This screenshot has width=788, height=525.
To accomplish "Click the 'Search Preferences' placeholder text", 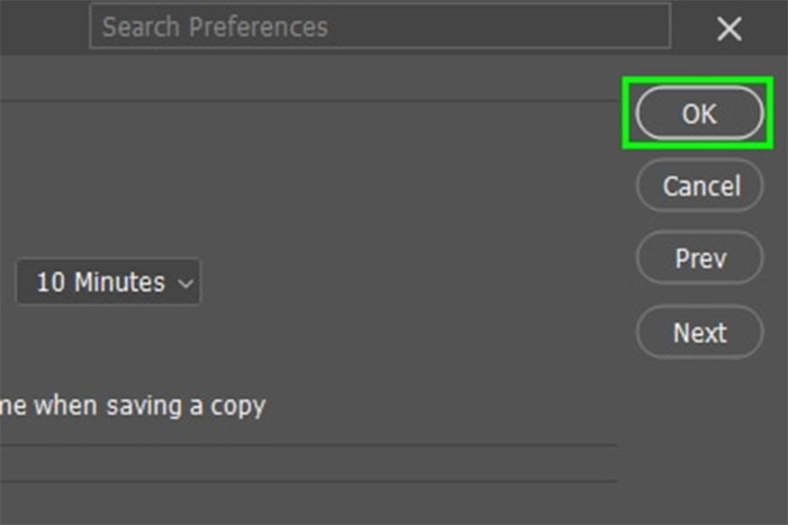I will 214,27.
